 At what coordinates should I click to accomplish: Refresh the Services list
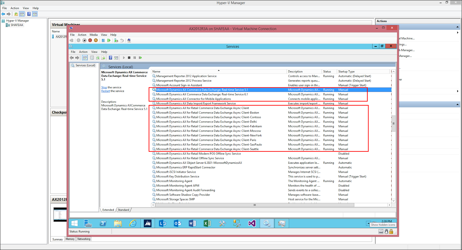[x=98, y=58]
